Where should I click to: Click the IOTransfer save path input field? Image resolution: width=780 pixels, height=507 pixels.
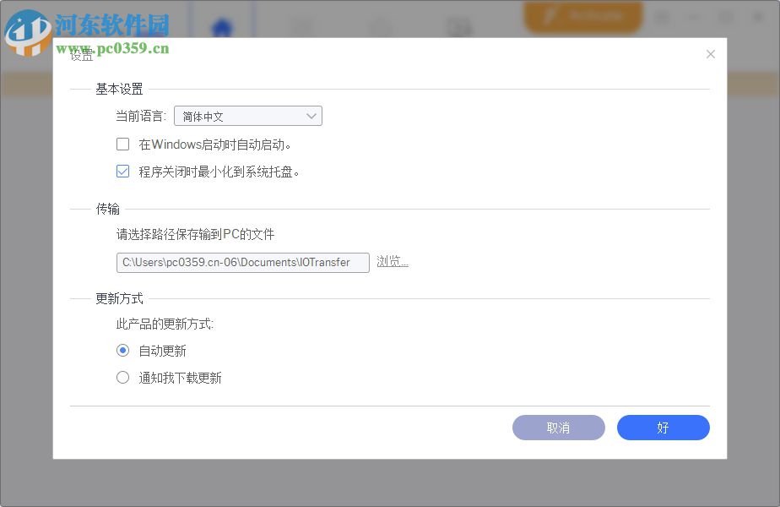[242, 263]
